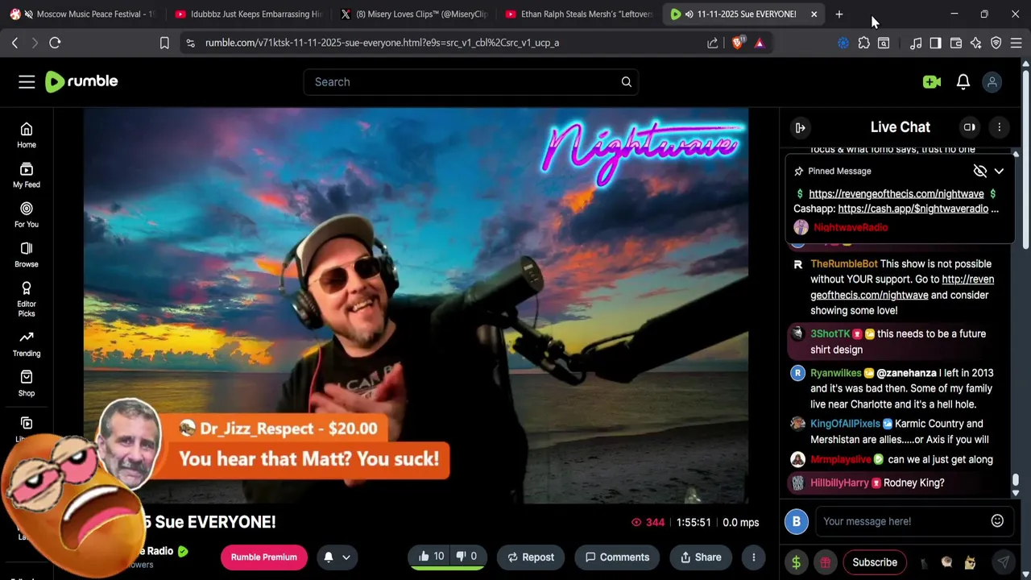Open the Rumble hamburger menu
The image size is (1031, 580).
(27, 81)
